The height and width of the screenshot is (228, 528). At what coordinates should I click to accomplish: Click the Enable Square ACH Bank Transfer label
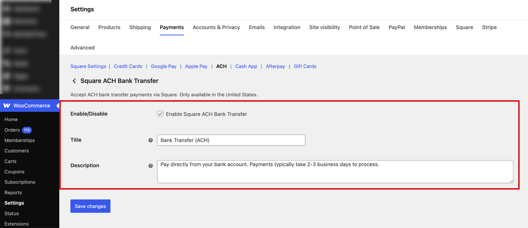(206, 114)
